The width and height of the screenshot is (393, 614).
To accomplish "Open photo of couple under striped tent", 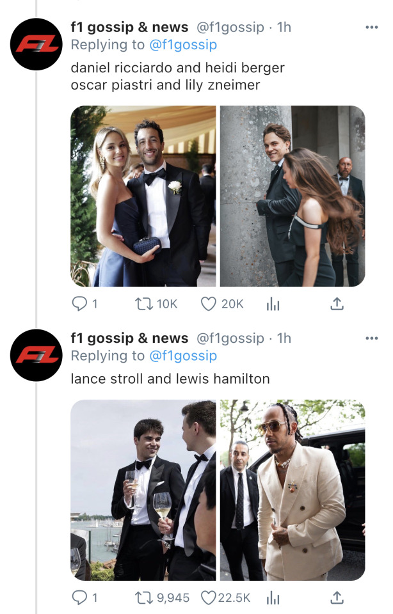I will [x=143, y=196].
